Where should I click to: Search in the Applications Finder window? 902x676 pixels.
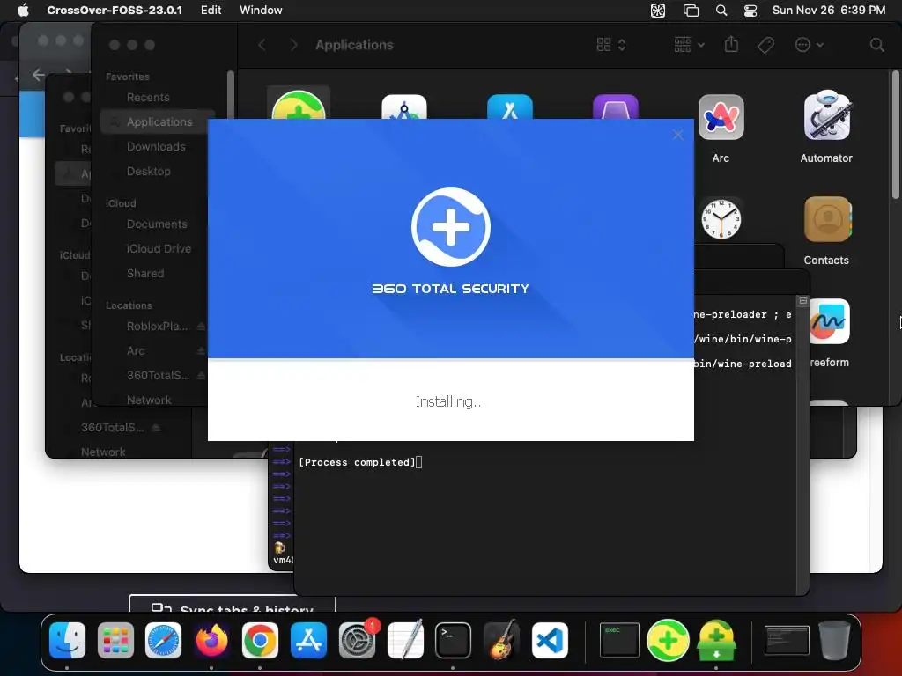click(876, 45)
